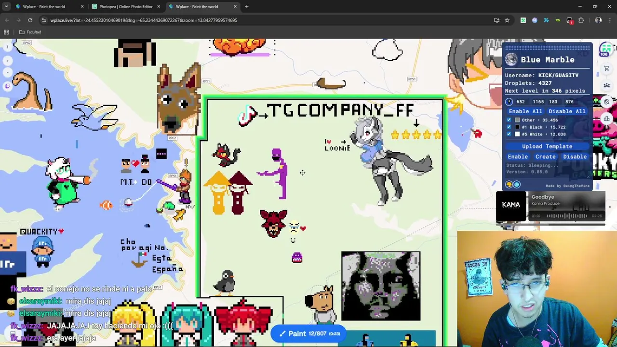Click the Blue Marble pin coordinates icon
The width and height of the screenshot is (617, 347).
(x=509, y=102)
